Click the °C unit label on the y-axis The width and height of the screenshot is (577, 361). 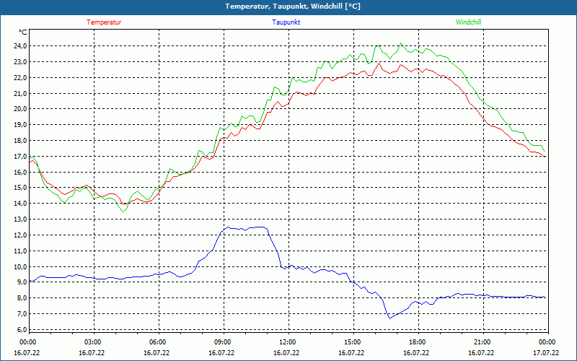point(23,32)
